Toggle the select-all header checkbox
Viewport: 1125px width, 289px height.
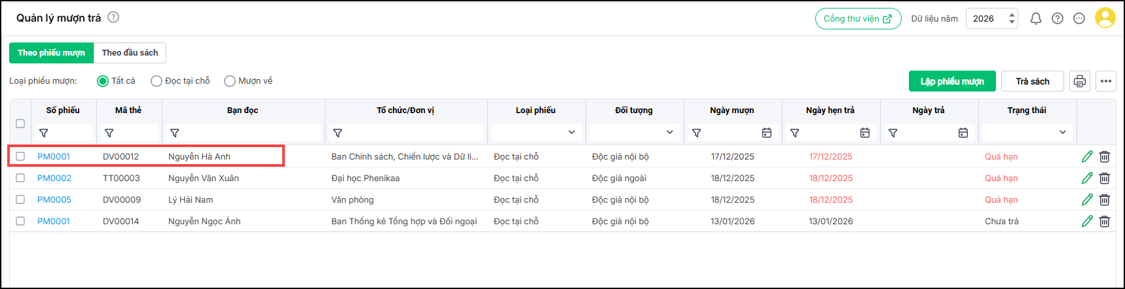(x=20, y=124)
